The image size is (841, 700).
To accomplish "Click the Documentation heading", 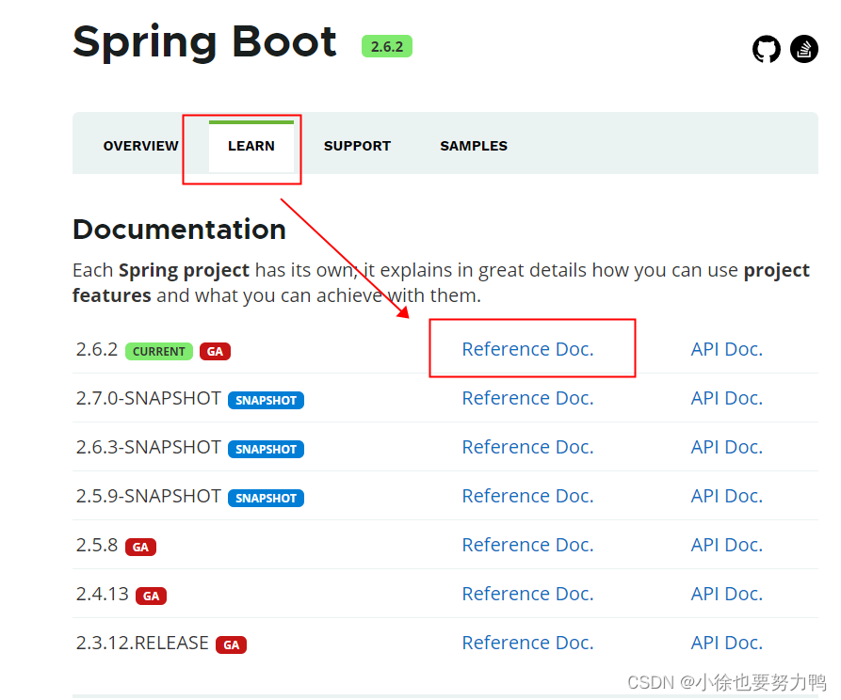I will [179, 230].
